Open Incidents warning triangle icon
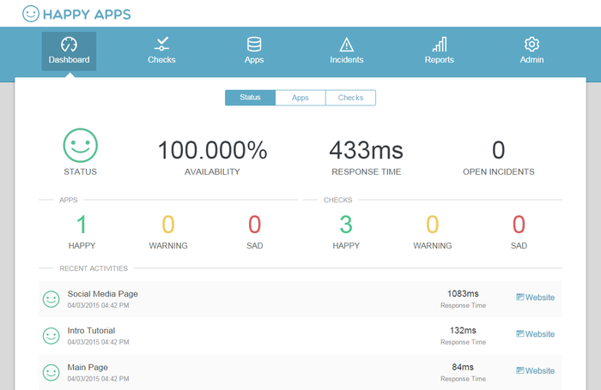 [347, 45]
